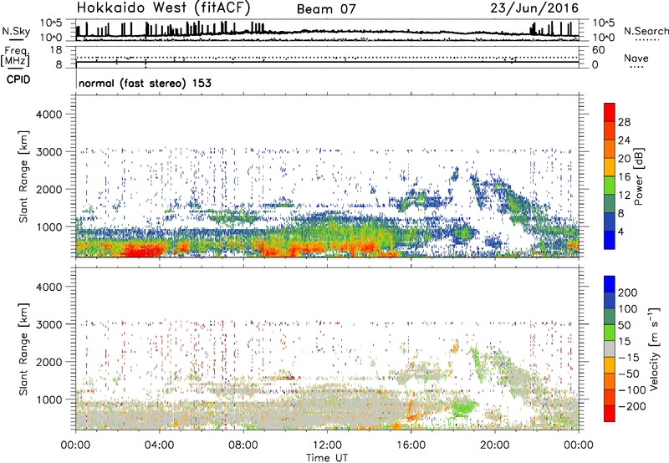The height and width of the screenshot is (463, 669).
Task: Select the '24' tick on Power color bar
Action: click(x=624, y=140)
